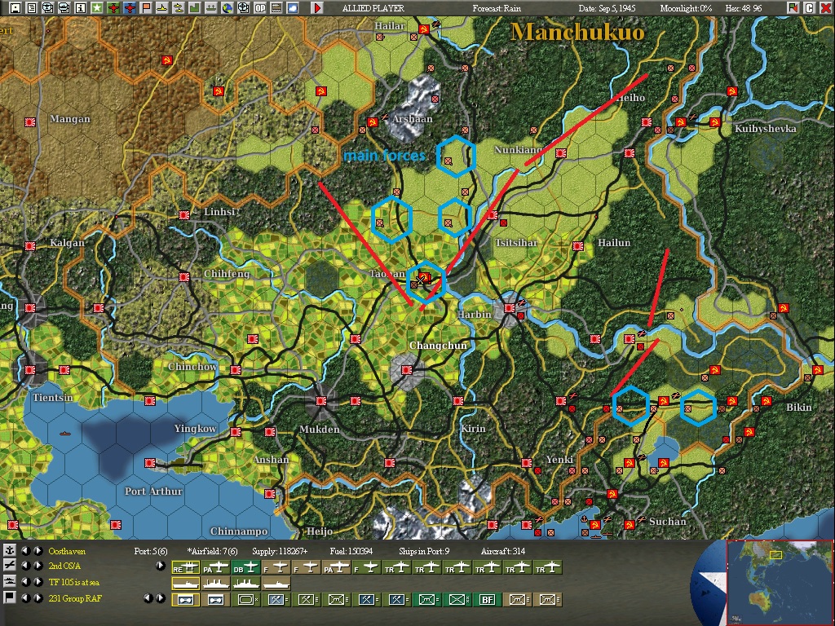
Task: Select the first PA patrol aircraft icon
Action: point(215,568)
